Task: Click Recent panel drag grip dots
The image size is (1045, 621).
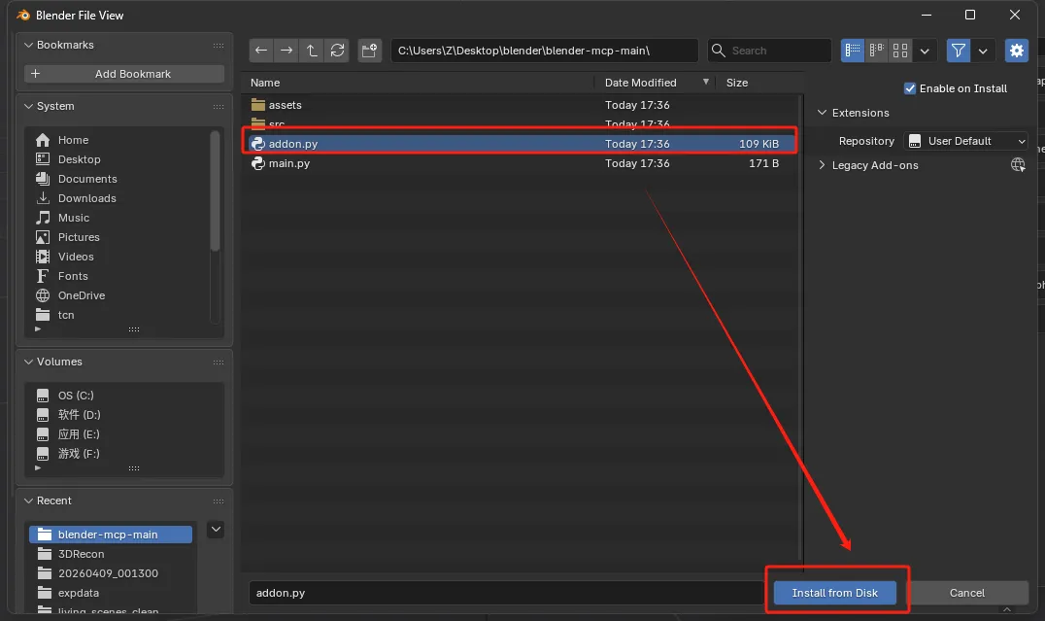Action: click(x=218, y=500)
